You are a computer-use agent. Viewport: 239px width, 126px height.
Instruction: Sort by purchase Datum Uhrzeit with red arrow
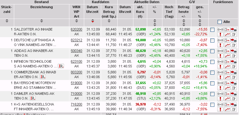(x=92, y=21)
